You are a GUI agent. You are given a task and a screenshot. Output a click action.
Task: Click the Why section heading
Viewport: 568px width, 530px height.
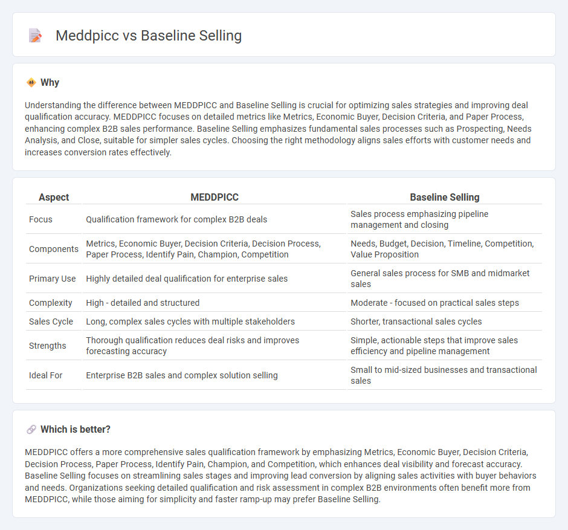[50, 83]
